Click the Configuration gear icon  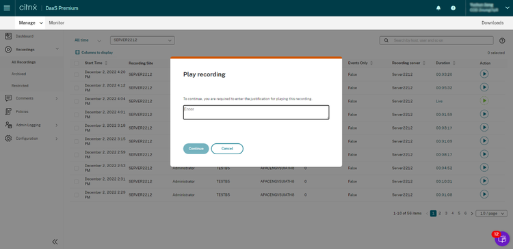click(x=8, y=138)
